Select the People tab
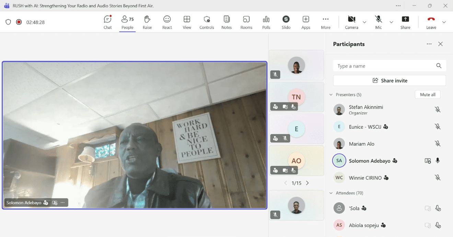Image resolution: width=453 pixels, height=237 pixels. (127, 22)
